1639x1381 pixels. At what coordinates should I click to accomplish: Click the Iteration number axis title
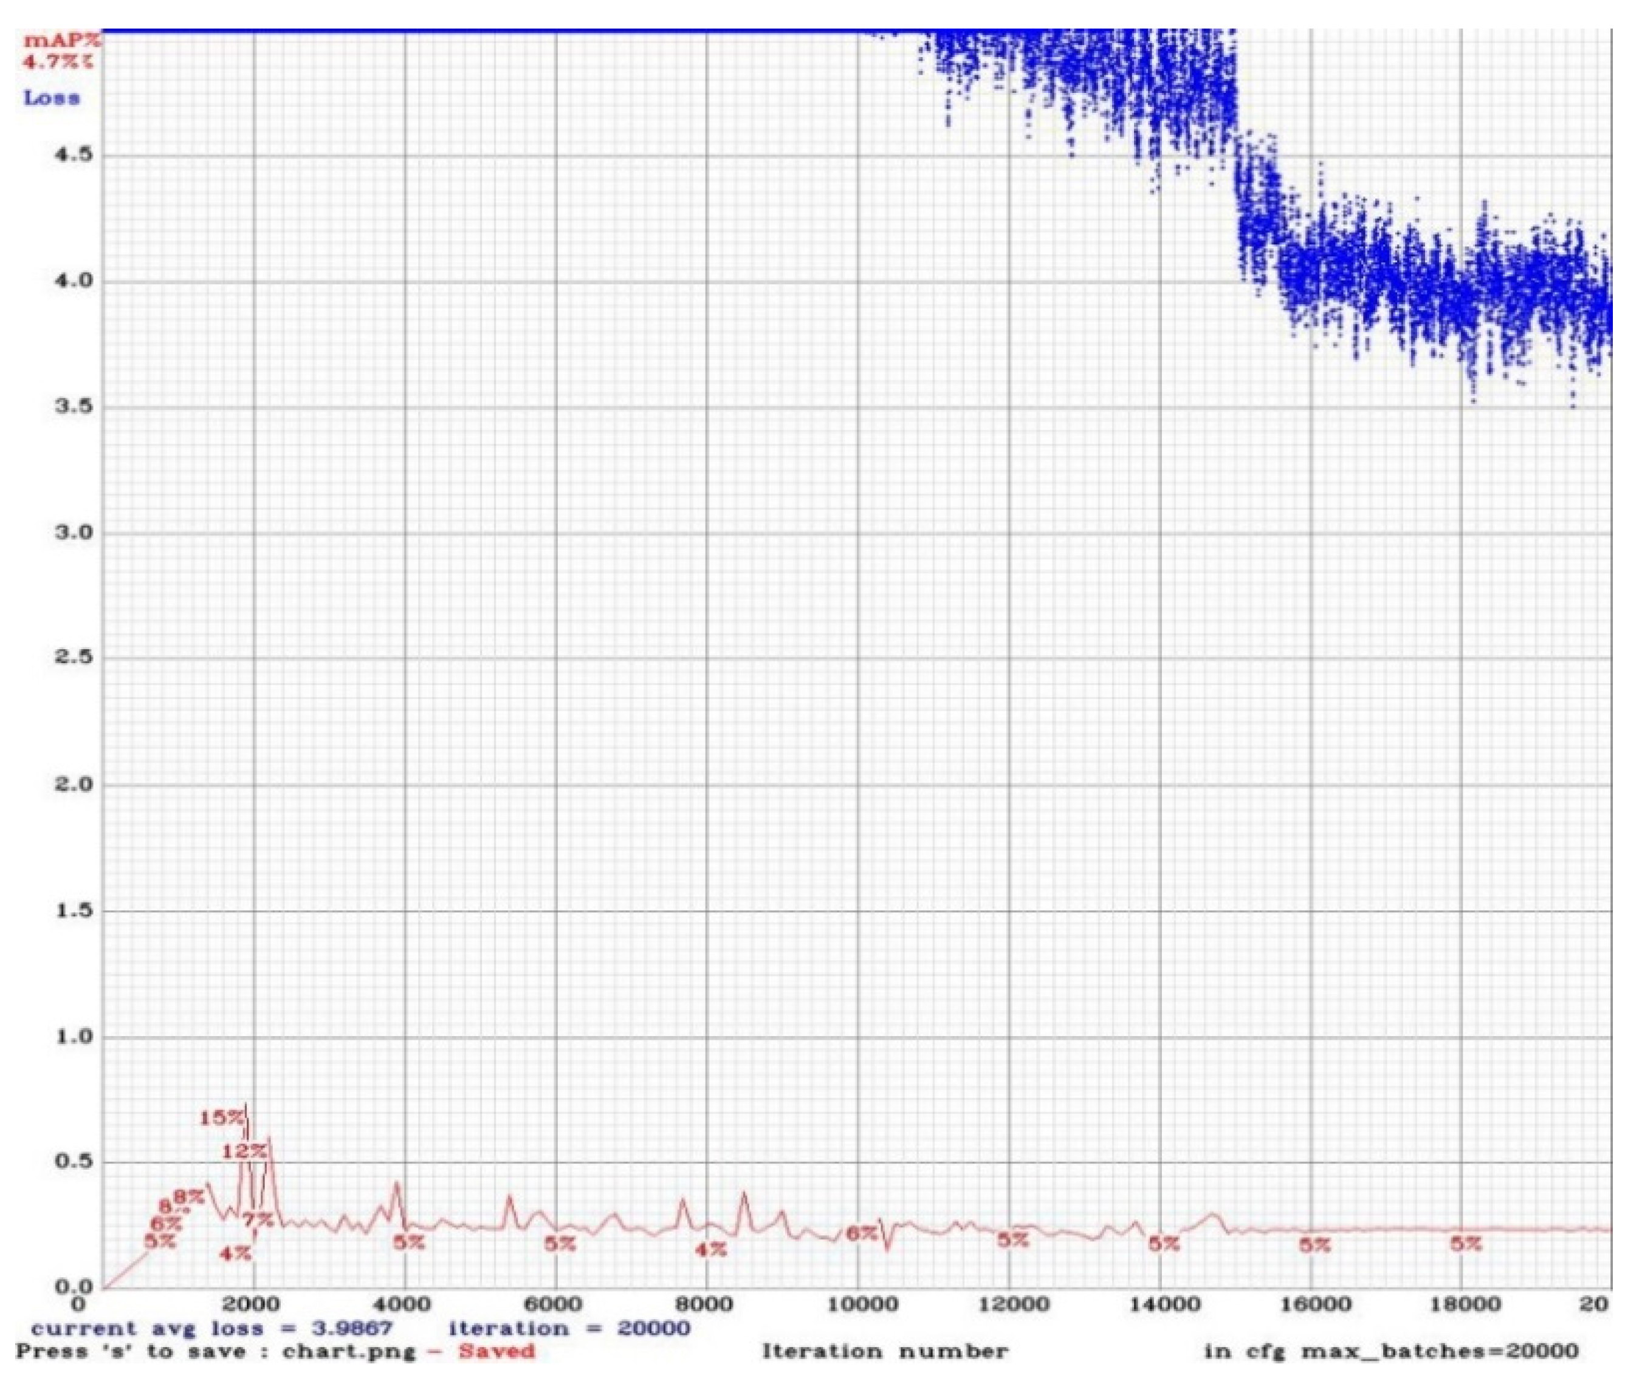coord(885,1351)
